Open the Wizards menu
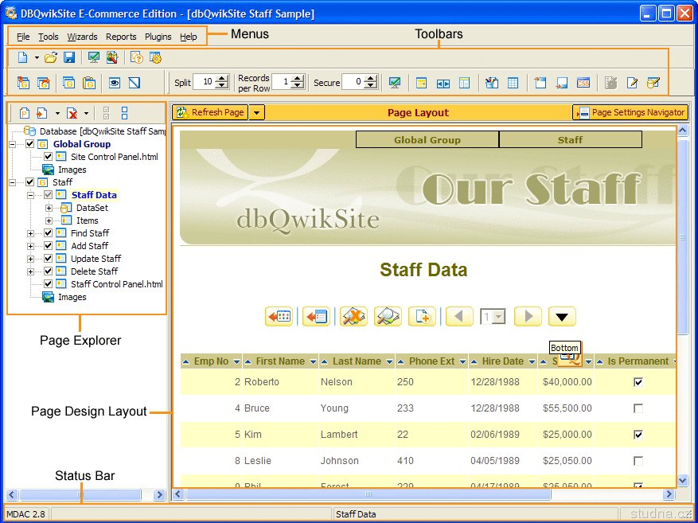Screen dimensions: 698x523 coord(82,37)
